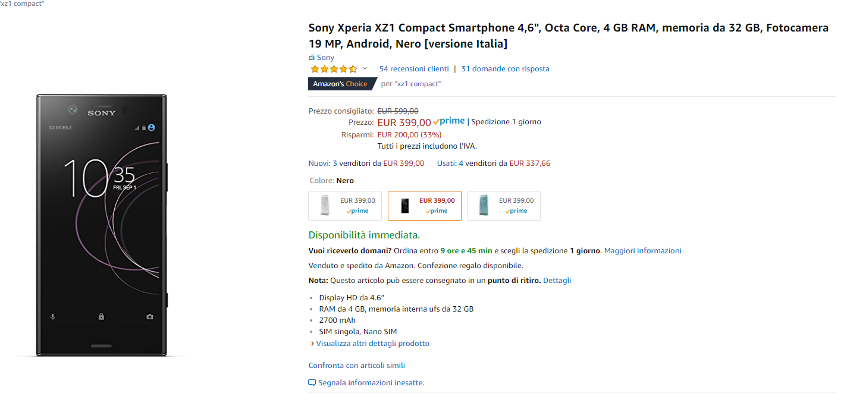The width and height of the screenshot is (844, 396).
Task: Select the blue color variant swatch
Action: pyautogui.click(x=504, y=206)
